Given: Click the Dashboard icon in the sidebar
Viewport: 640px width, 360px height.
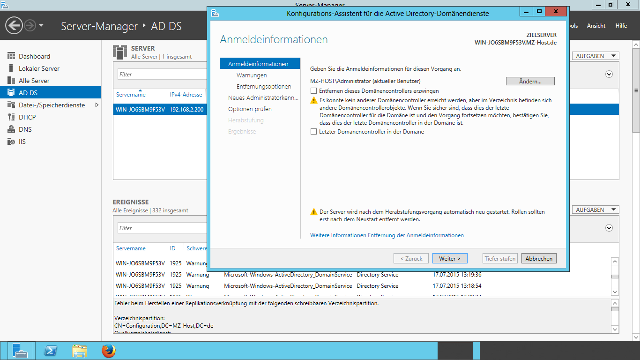Looking at the screenshot, I should point(11,56).
